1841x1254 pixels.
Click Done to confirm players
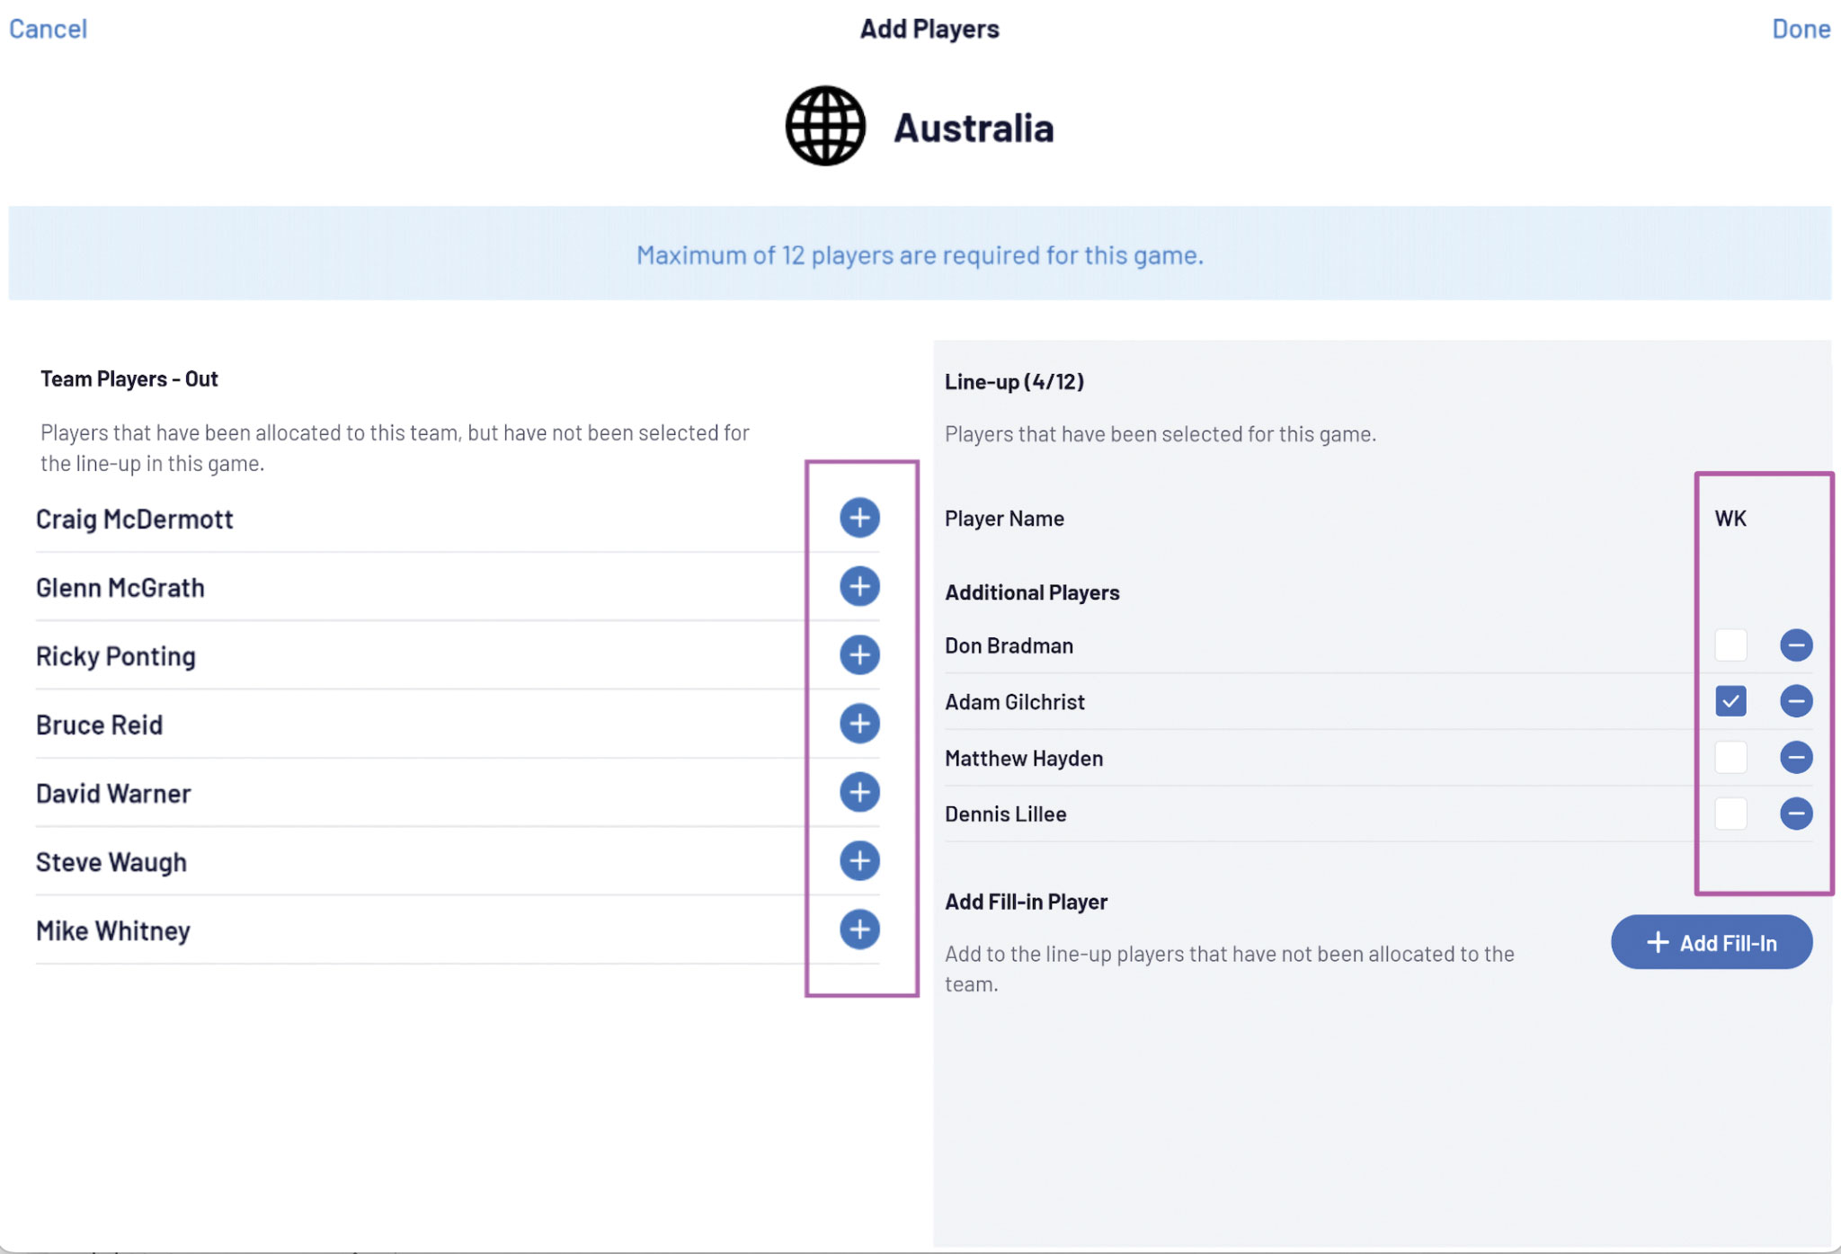click(1801, 29)
